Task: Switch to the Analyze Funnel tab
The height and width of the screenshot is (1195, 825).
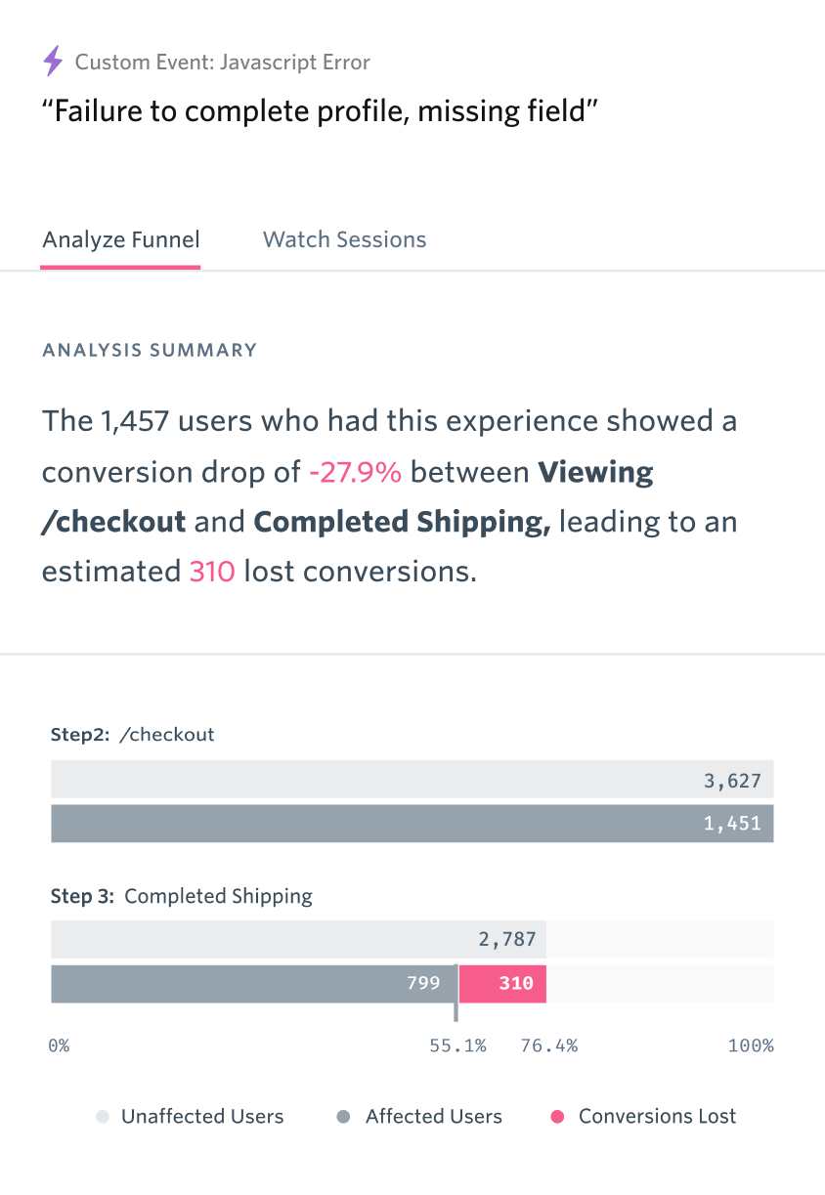Action: point(121,240)
